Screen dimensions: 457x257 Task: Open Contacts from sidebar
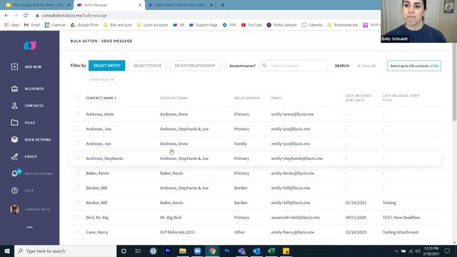coord(28,106)
